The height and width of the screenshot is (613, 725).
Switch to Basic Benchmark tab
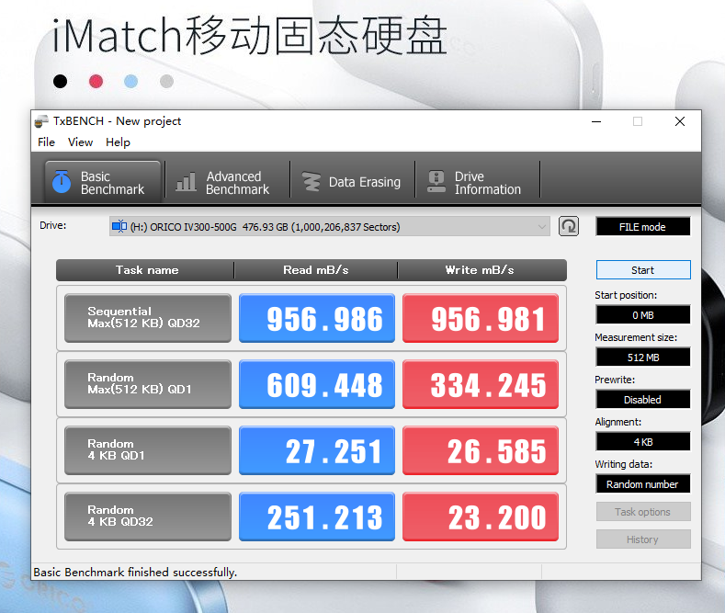(103, 182)
